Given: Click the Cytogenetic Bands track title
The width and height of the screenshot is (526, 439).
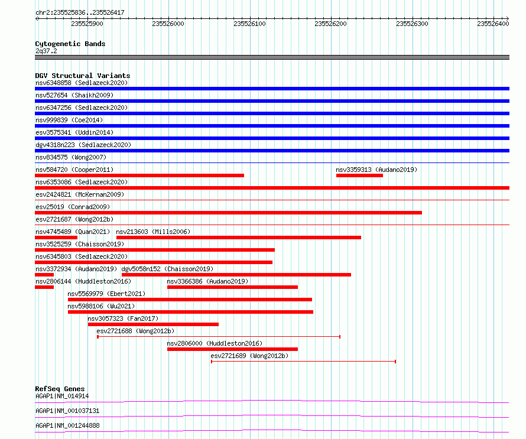Looking at the screenshot, I should point(70,44).
